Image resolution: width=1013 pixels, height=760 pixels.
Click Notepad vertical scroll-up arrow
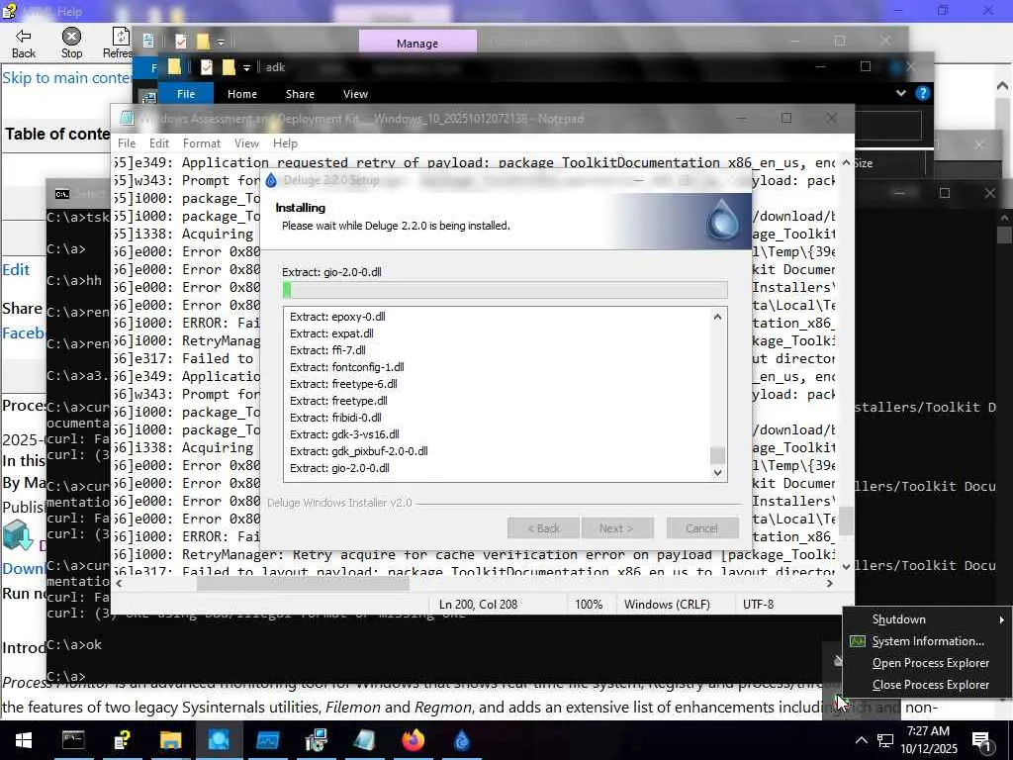(x=847, y=163)
